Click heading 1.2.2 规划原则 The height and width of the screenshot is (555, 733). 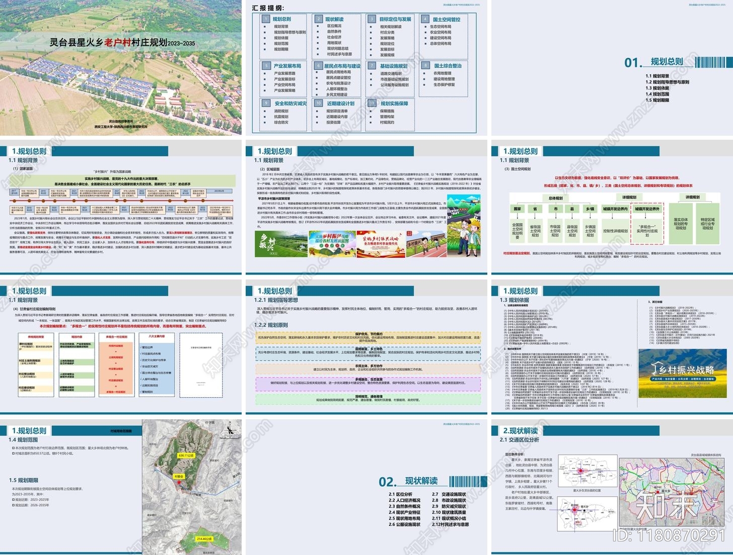[x=271, y=325]
